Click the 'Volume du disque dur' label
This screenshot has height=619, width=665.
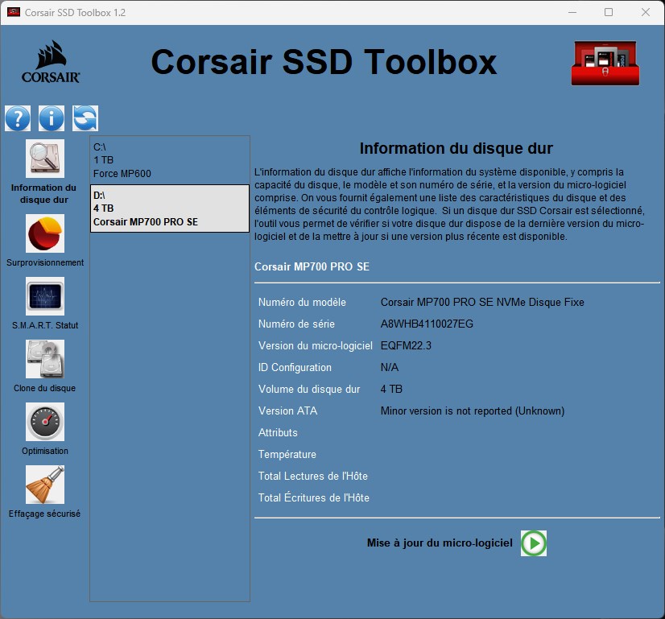pyautogui.click(x=309, y=390)
